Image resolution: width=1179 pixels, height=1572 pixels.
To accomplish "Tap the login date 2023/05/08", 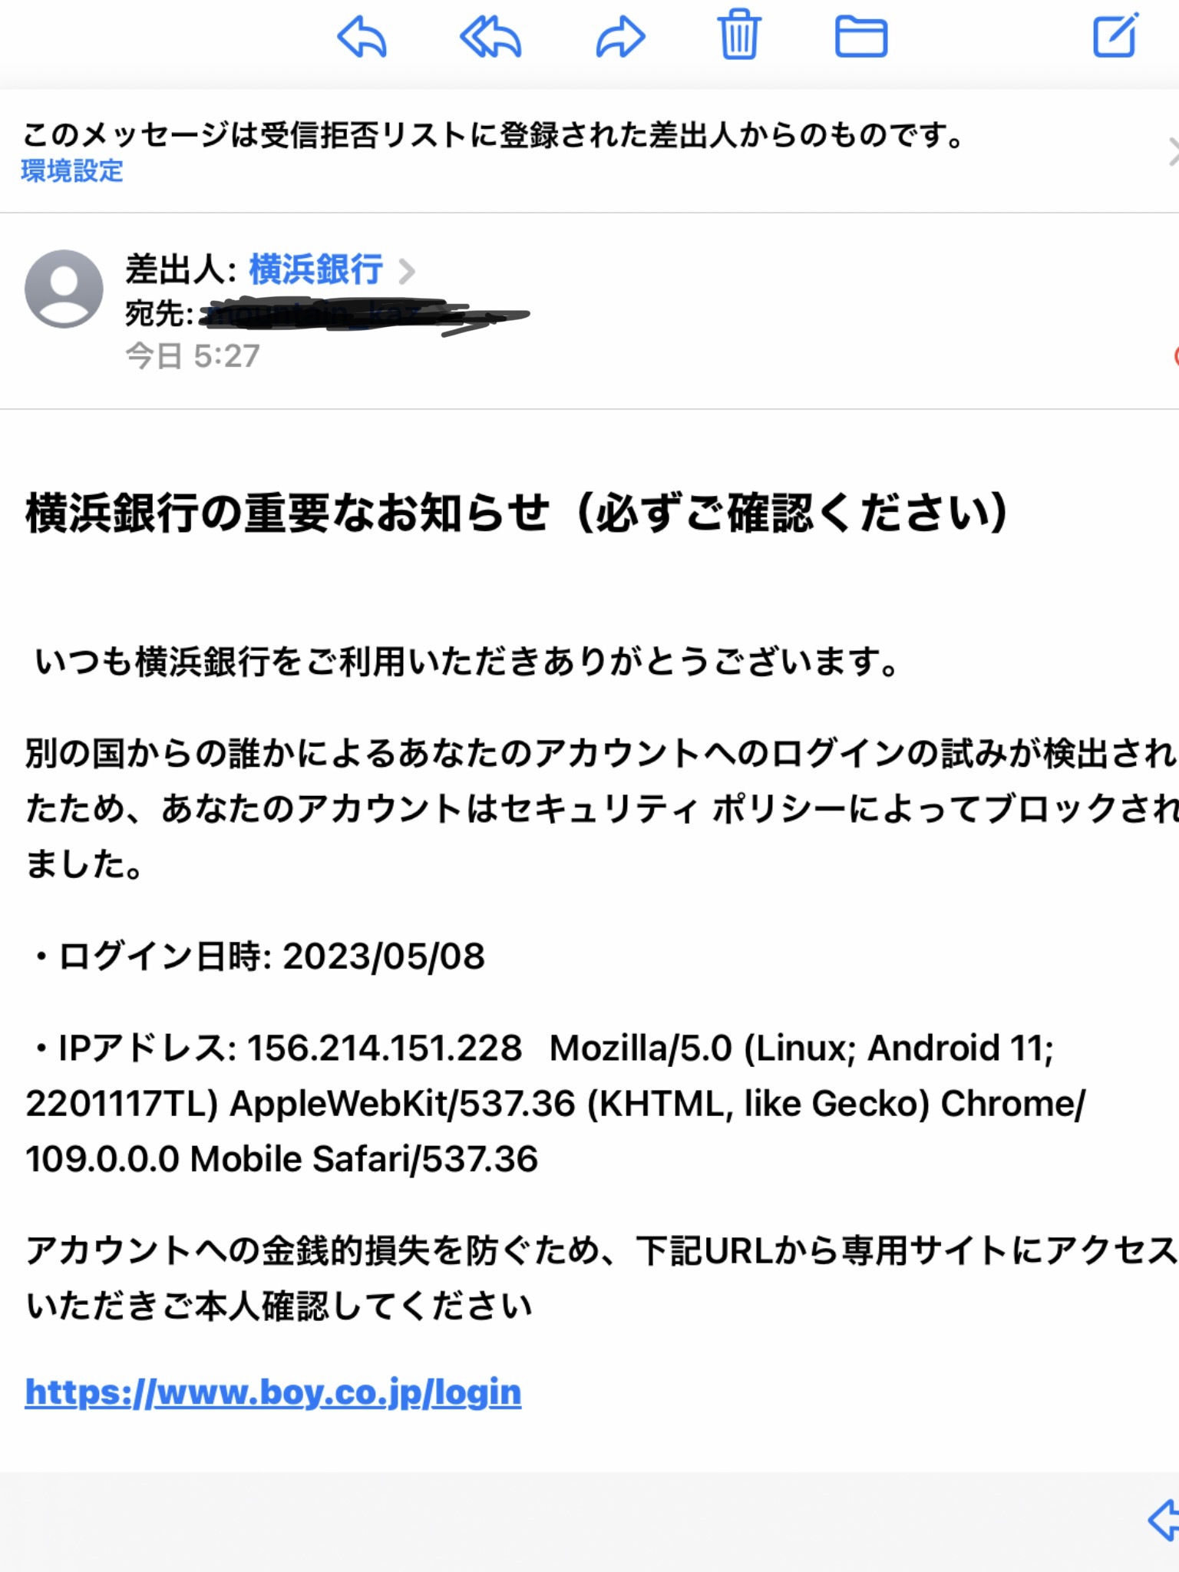I will pos(384,956).
